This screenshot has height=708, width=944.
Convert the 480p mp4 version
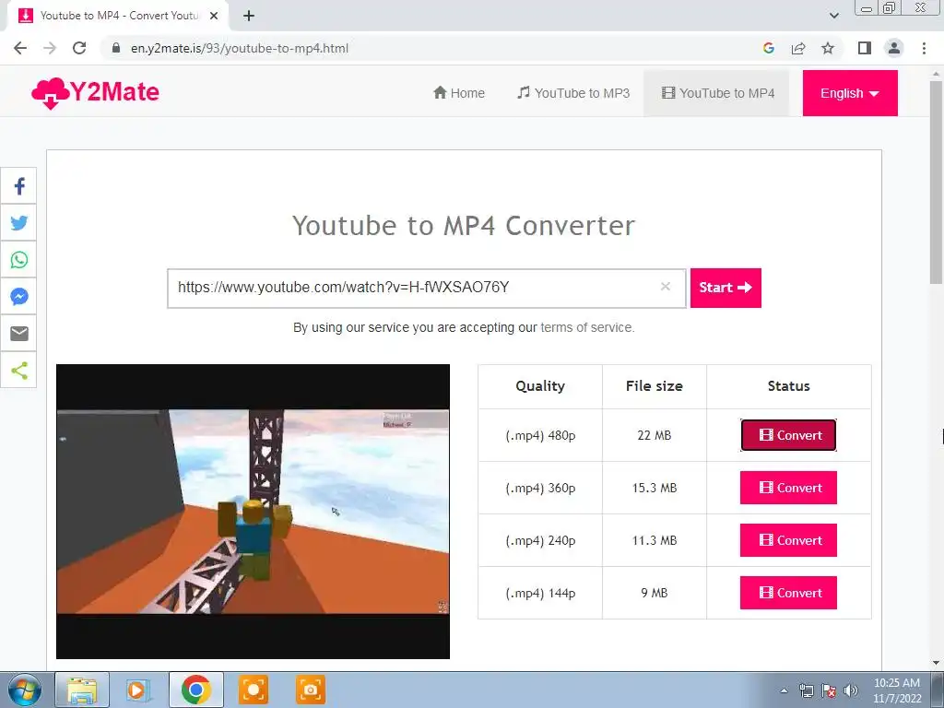point(788,435)
